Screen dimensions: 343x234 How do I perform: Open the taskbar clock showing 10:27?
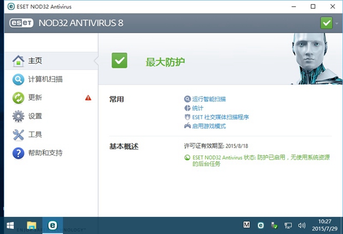325,225
